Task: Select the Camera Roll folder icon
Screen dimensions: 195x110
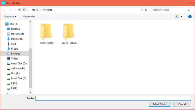Action: tap(46, 32)
